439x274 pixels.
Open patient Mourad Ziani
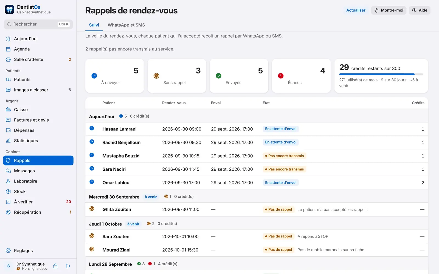116,250
